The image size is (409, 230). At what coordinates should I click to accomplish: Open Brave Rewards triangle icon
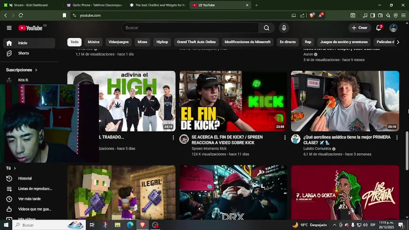click(321, 15)
